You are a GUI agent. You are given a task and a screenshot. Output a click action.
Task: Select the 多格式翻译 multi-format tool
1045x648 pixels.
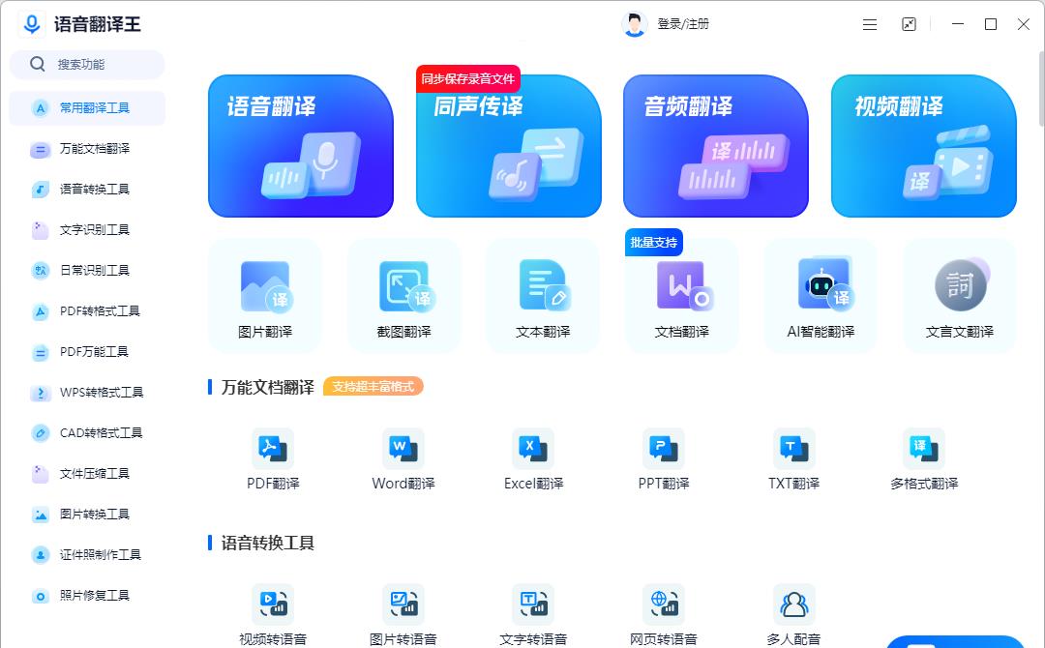click(922, 457)
